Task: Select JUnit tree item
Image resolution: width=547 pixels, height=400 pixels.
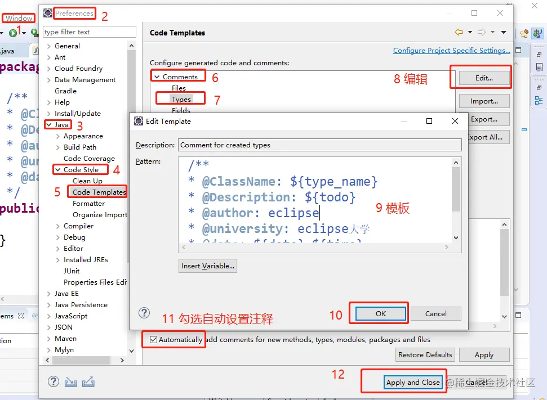Action: (72, 271)
